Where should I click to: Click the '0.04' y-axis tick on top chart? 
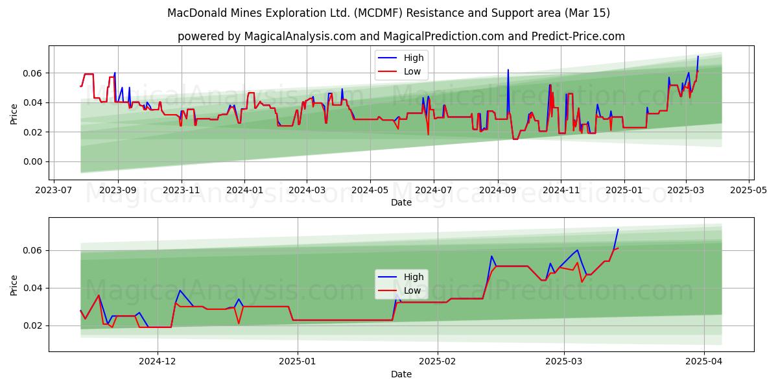click(34, 102)
